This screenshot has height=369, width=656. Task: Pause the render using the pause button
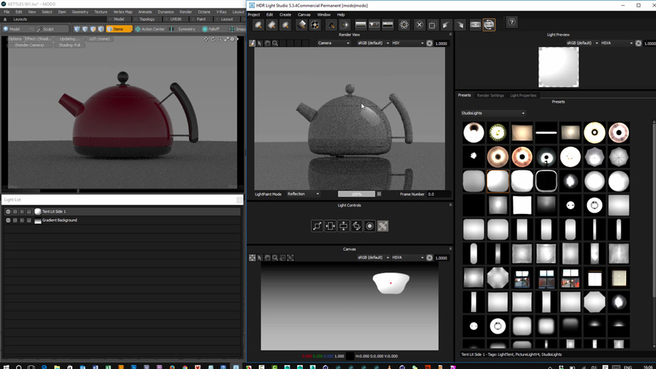[x=379, y=194]
